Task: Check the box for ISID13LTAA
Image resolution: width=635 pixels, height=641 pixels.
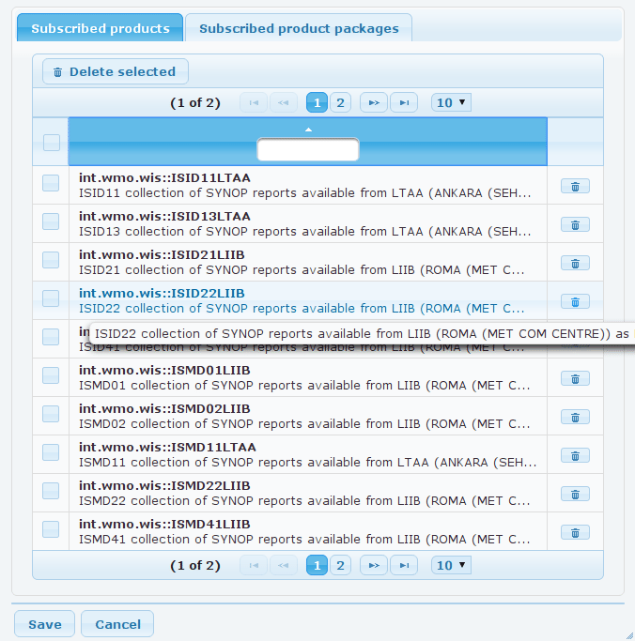Action: click(51, 221)
